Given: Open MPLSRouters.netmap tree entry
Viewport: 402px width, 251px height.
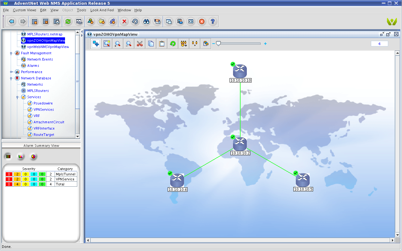Looking at the screenshot, I should click(45, 34).
